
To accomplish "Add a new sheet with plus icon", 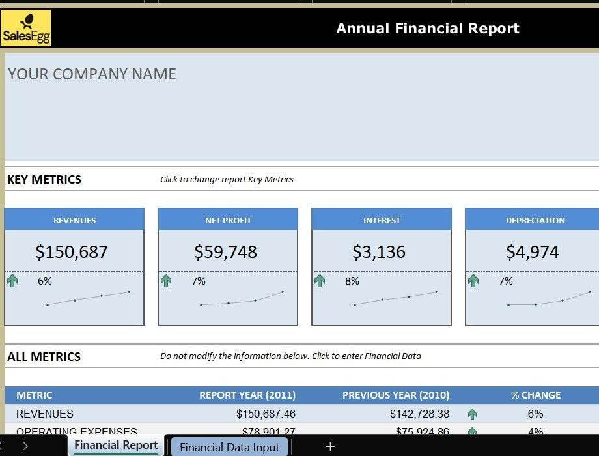I will 330,446.
